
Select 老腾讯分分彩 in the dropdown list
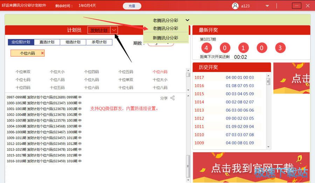165,28
